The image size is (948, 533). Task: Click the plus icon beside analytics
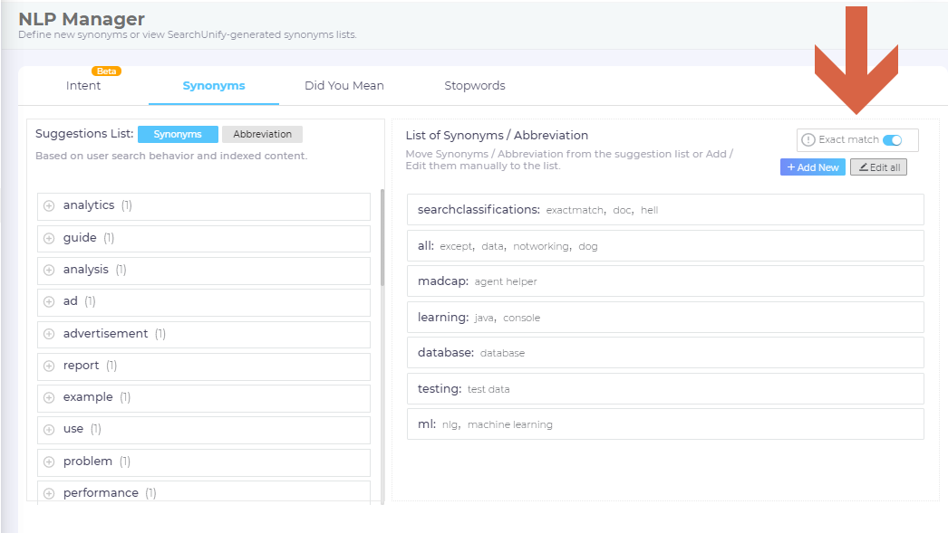tap(49, 206)
